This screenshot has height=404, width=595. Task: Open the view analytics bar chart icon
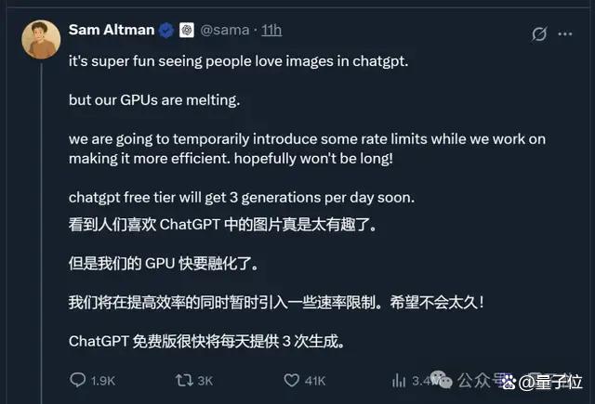[399, 380]
